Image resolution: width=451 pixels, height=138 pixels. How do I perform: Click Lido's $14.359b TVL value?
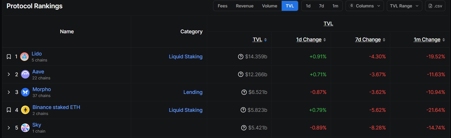point(256,57)
